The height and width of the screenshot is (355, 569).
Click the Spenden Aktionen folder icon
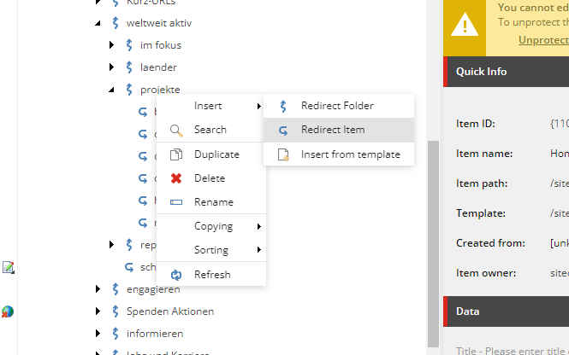[x=116, y=311]
